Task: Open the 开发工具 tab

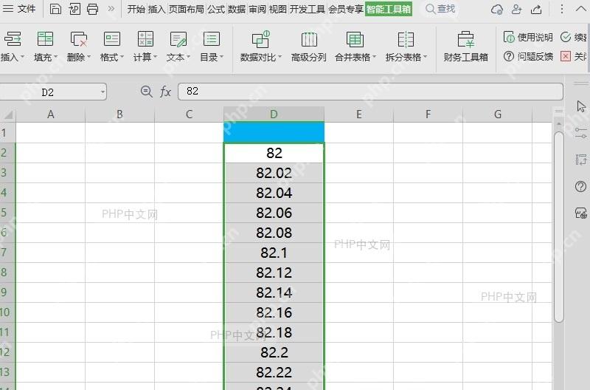Action: pos(308,9)
